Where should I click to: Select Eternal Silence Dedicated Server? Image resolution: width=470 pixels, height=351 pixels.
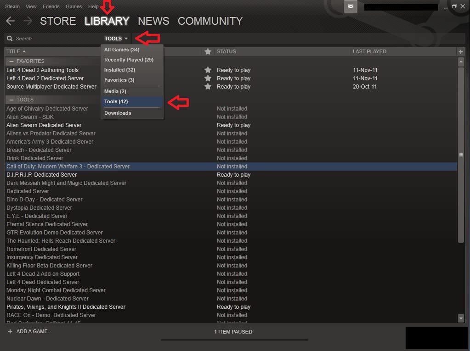47,224
